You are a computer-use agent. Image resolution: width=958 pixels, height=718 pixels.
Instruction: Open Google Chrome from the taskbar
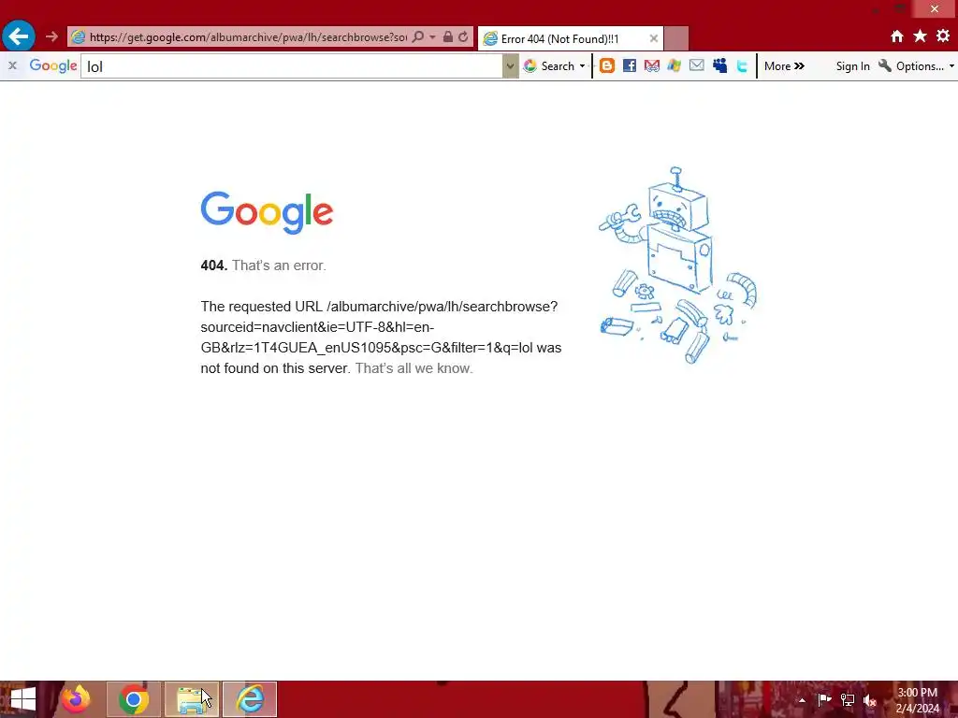click(134, 699)
